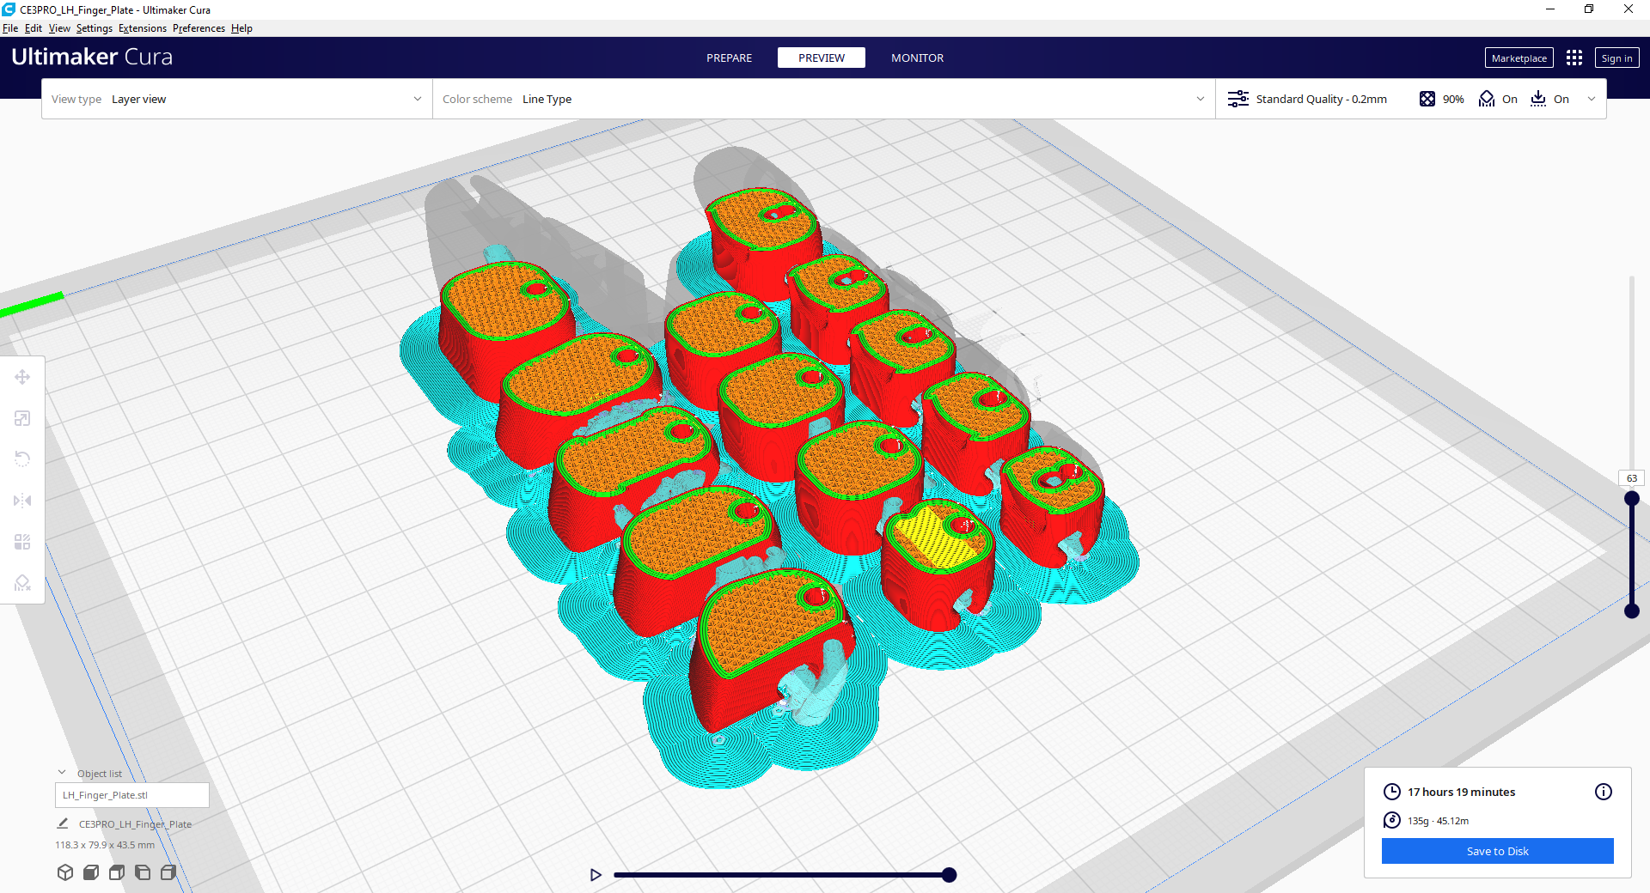
Task: Click the clock icon beside print time
Action: pyautogui.click(x=1392, y=792)
